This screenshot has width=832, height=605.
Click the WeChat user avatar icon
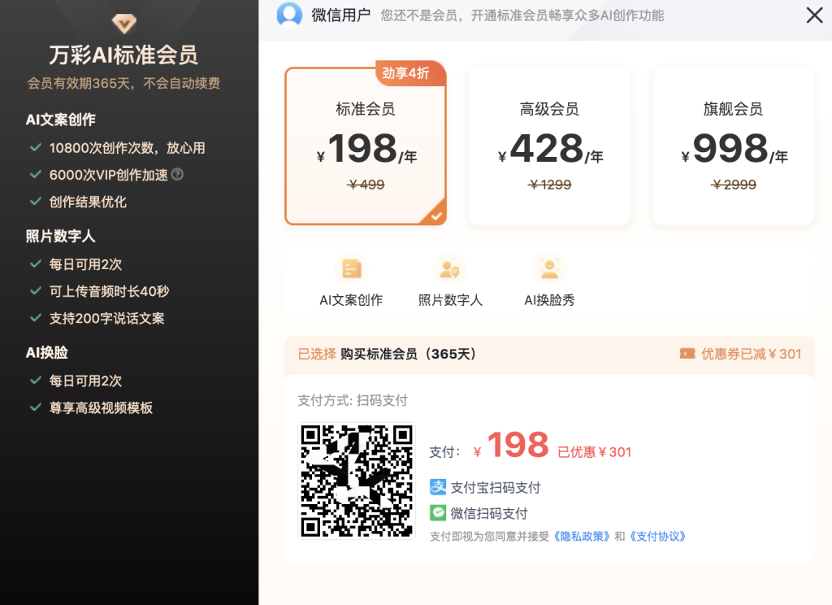[x=289, y=15]
